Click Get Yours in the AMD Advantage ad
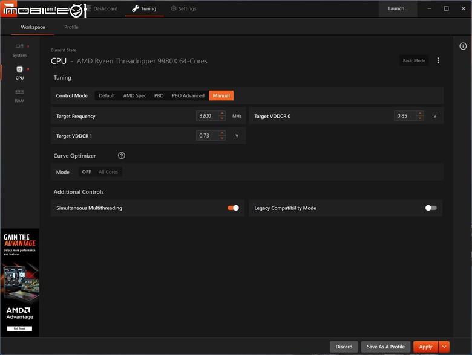Screen dimensions: 472x355 pos(19,328)
